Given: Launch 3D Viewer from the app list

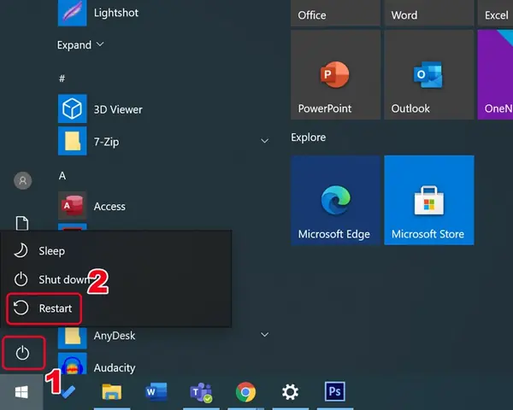Looking at the screenshot, I should [x=163, y=108].
